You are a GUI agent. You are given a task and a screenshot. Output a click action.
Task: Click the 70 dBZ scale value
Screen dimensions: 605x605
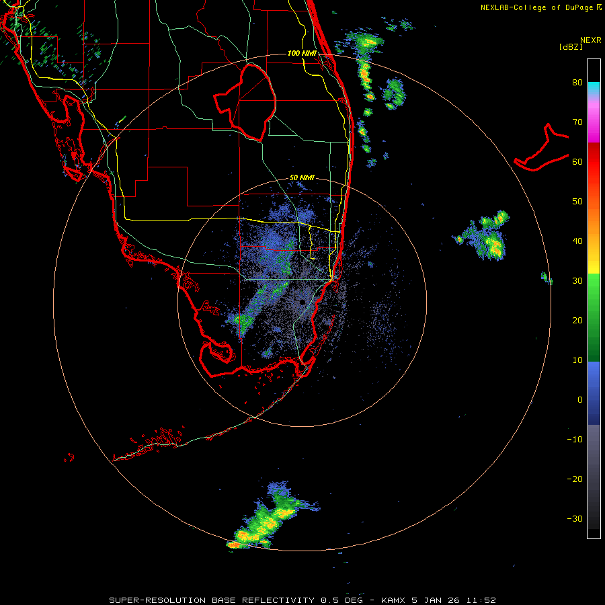click(x=577, y=122)
